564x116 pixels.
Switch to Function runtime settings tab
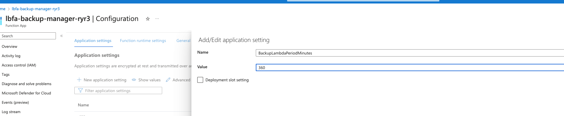pos(143,41)
